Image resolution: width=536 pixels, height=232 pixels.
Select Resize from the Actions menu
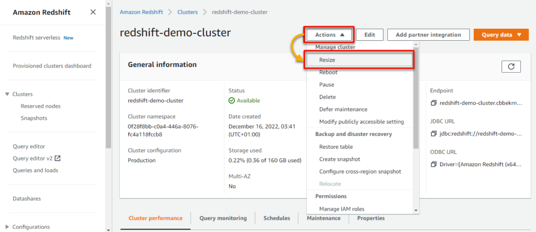pyautogui.click(x=359, y=60)
